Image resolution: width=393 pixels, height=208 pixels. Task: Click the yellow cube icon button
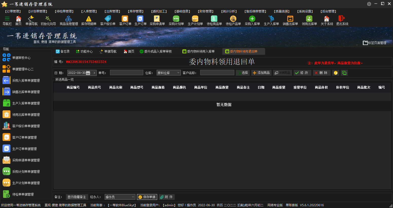tap(336, 73)
